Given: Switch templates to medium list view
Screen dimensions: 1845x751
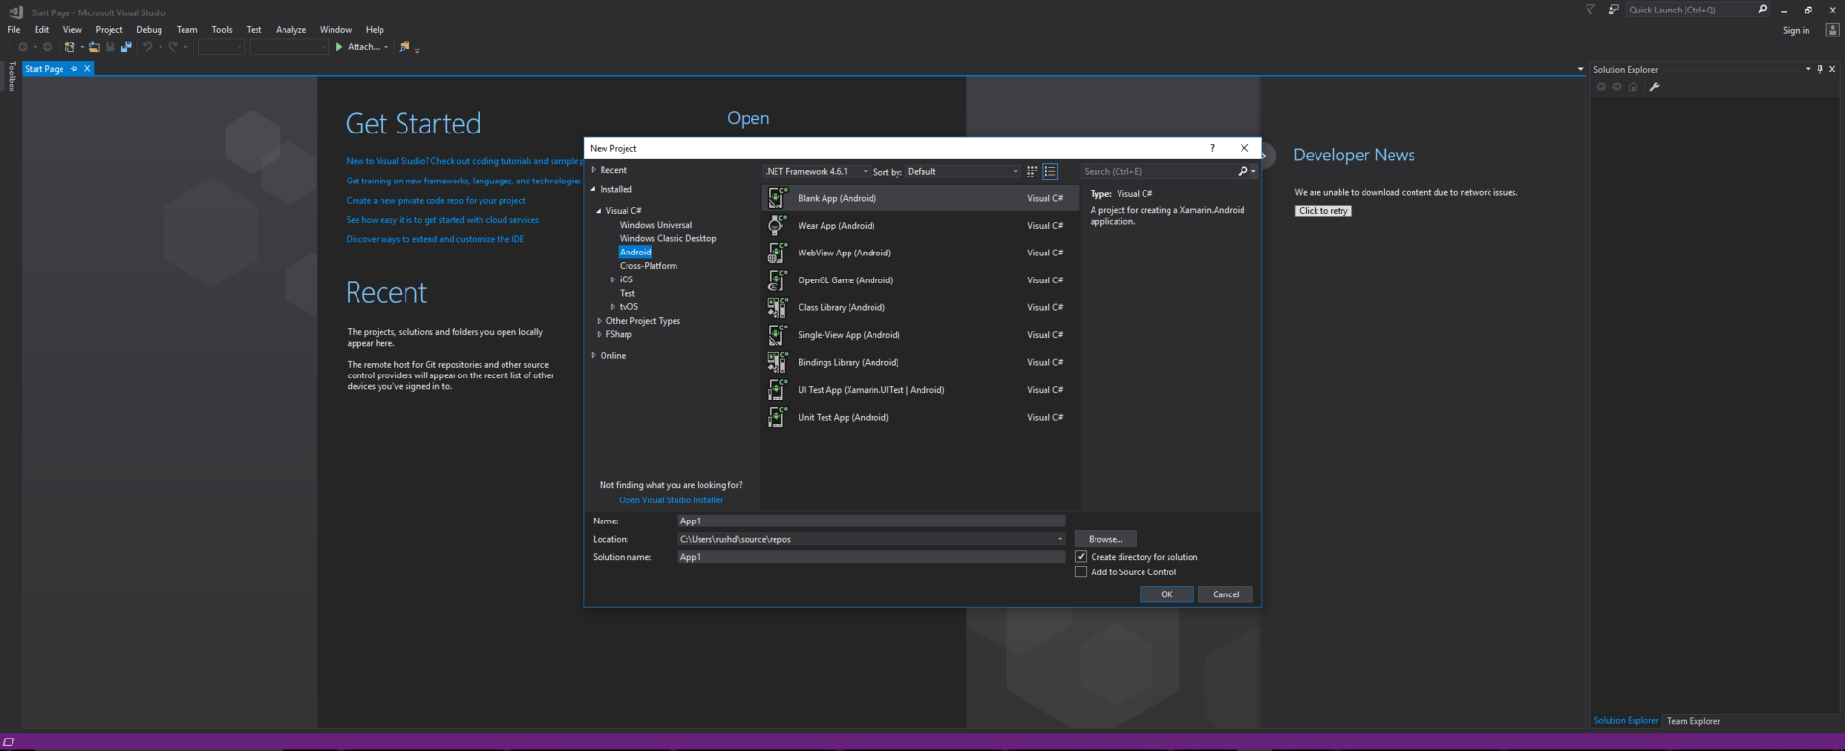Looking at the screenshot, I should pyautogui.click(x=1049, y=172).
